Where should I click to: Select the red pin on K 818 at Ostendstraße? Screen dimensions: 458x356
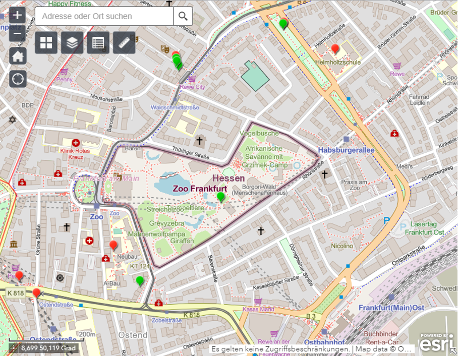(36, 292)
